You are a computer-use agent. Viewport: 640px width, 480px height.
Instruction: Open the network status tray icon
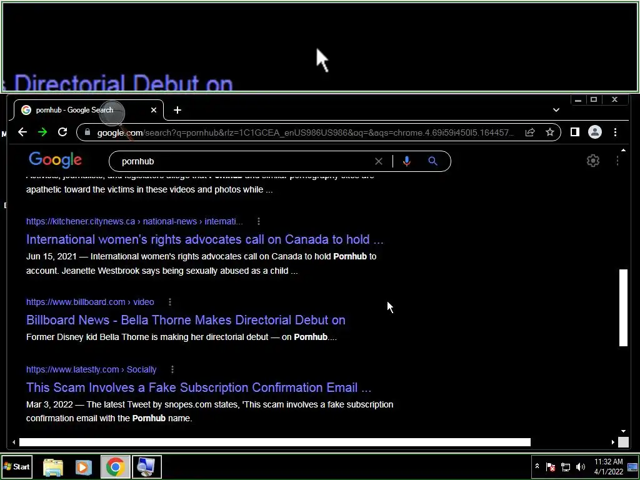click(x=565, y=466)
